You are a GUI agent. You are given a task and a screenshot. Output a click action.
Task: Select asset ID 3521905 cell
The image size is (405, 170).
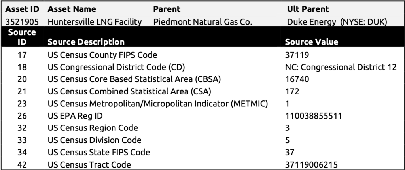point(22,22)
